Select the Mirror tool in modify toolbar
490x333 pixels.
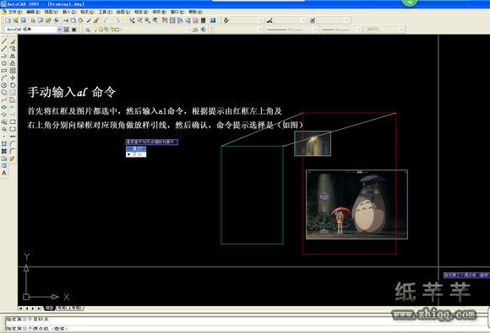(13, 56)
